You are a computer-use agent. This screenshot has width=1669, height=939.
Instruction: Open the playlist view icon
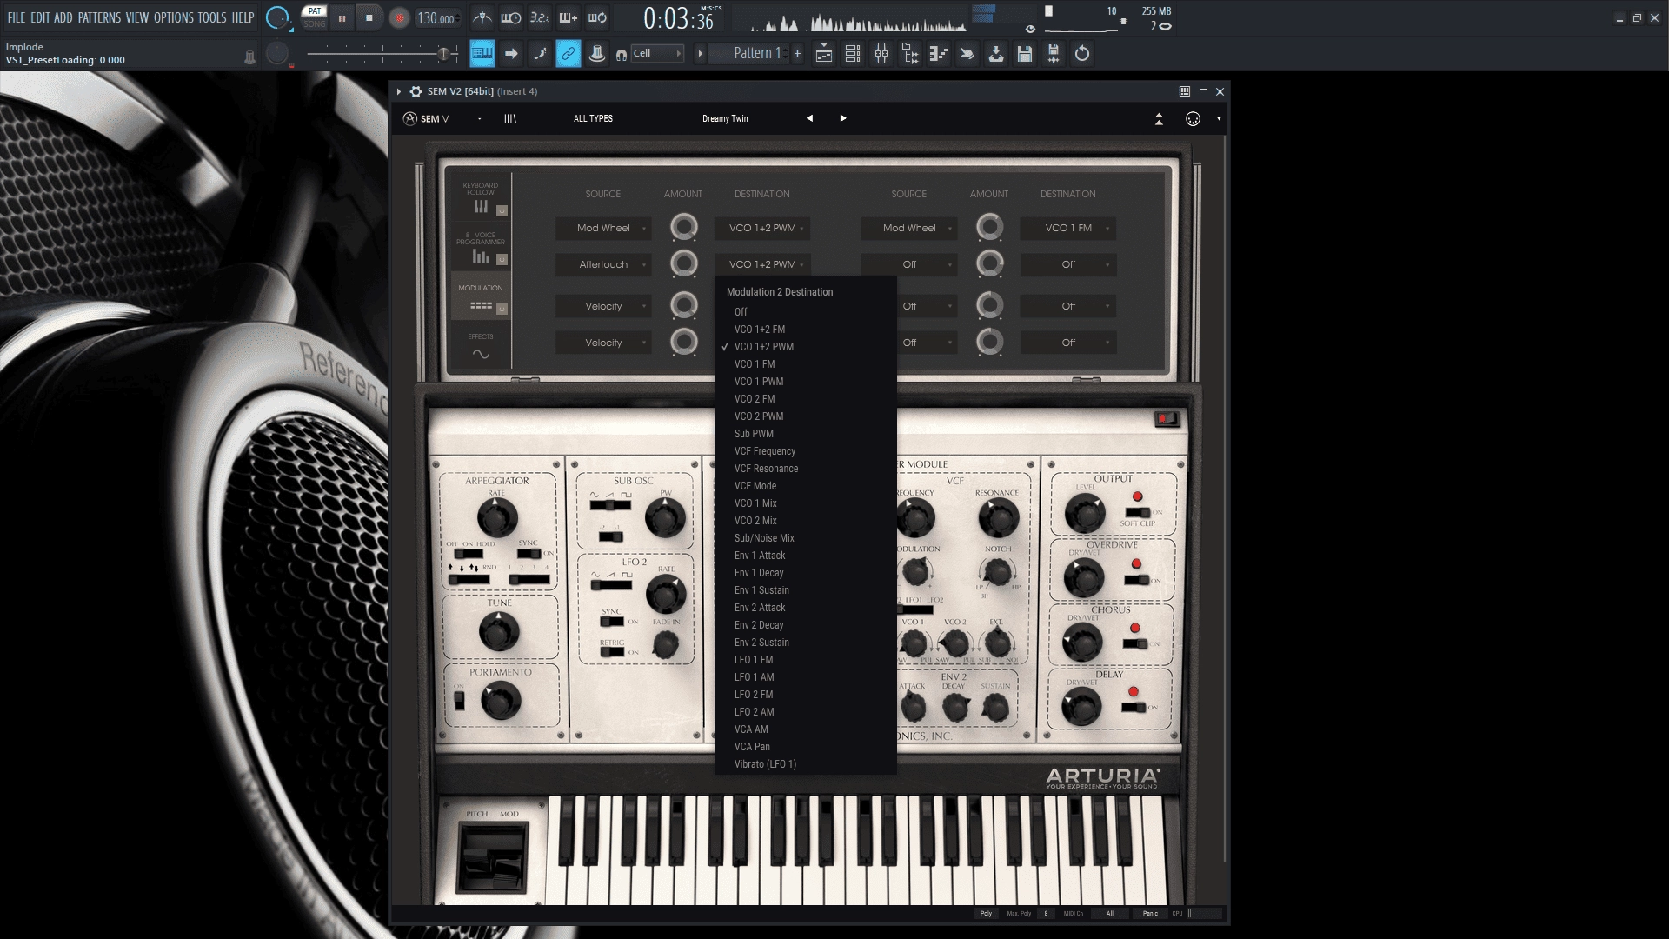[823, 54]
